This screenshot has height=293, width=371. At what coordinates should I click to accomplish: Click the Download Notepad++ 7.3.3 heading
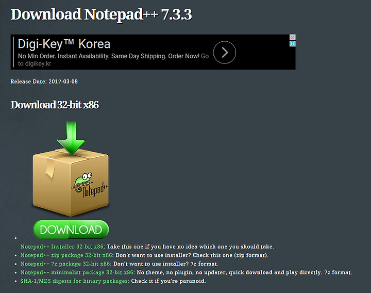[x=102, y=14]
